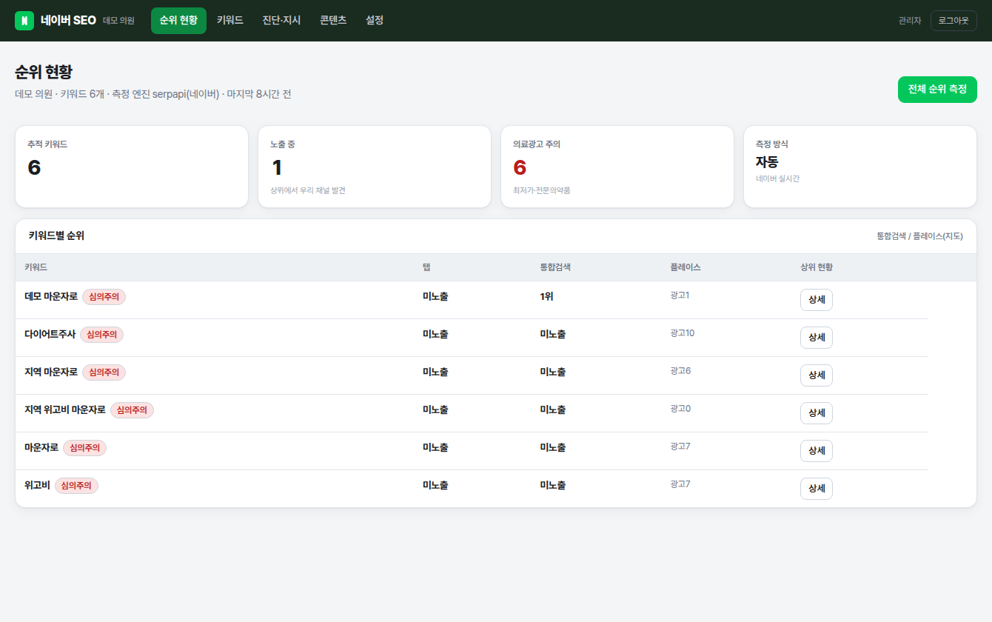Open 상세 for 데모 마운자로
Viewport: 992px width, 622px height.
point(817,300)
